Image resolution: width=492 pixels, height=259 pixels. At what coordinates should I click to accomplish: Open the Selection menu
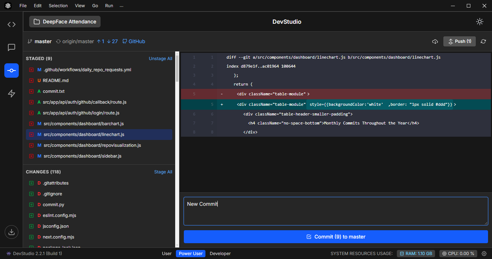pyautogui.click(x=58, y=6)
